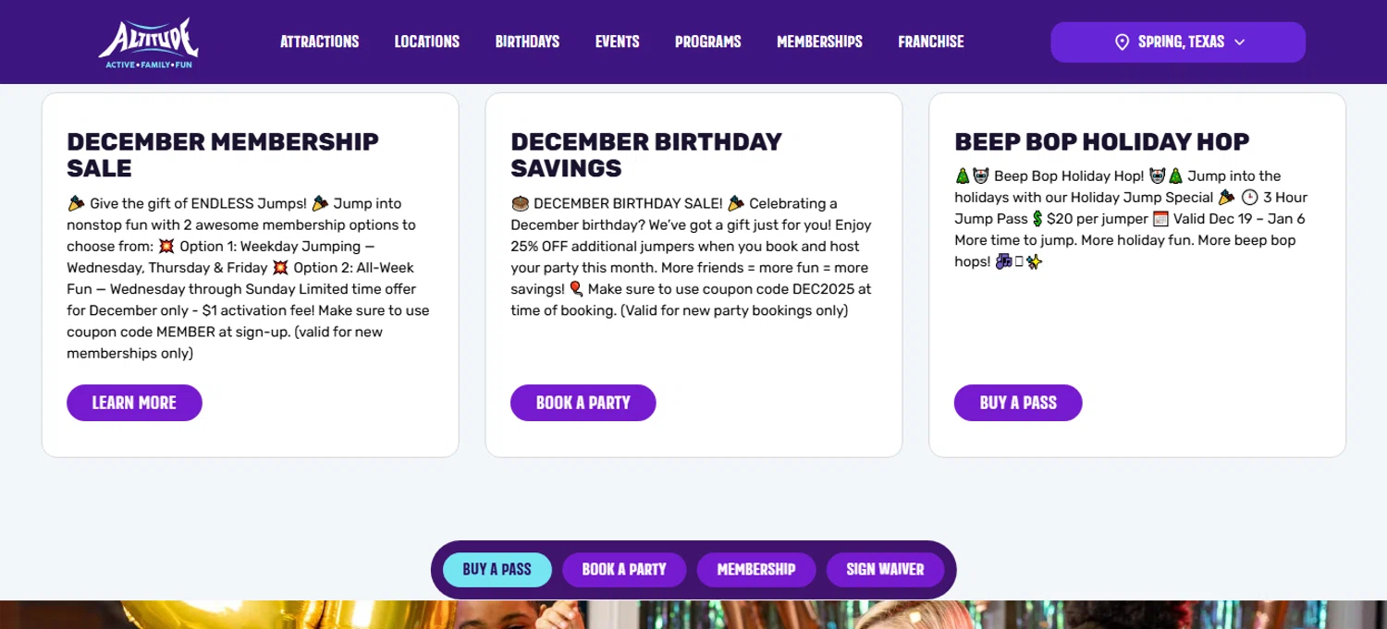This screenshot has height=629, width=1387.
Task: Open the Birthdays nav item
Action: pyautogui.click(x=527, y=42)
